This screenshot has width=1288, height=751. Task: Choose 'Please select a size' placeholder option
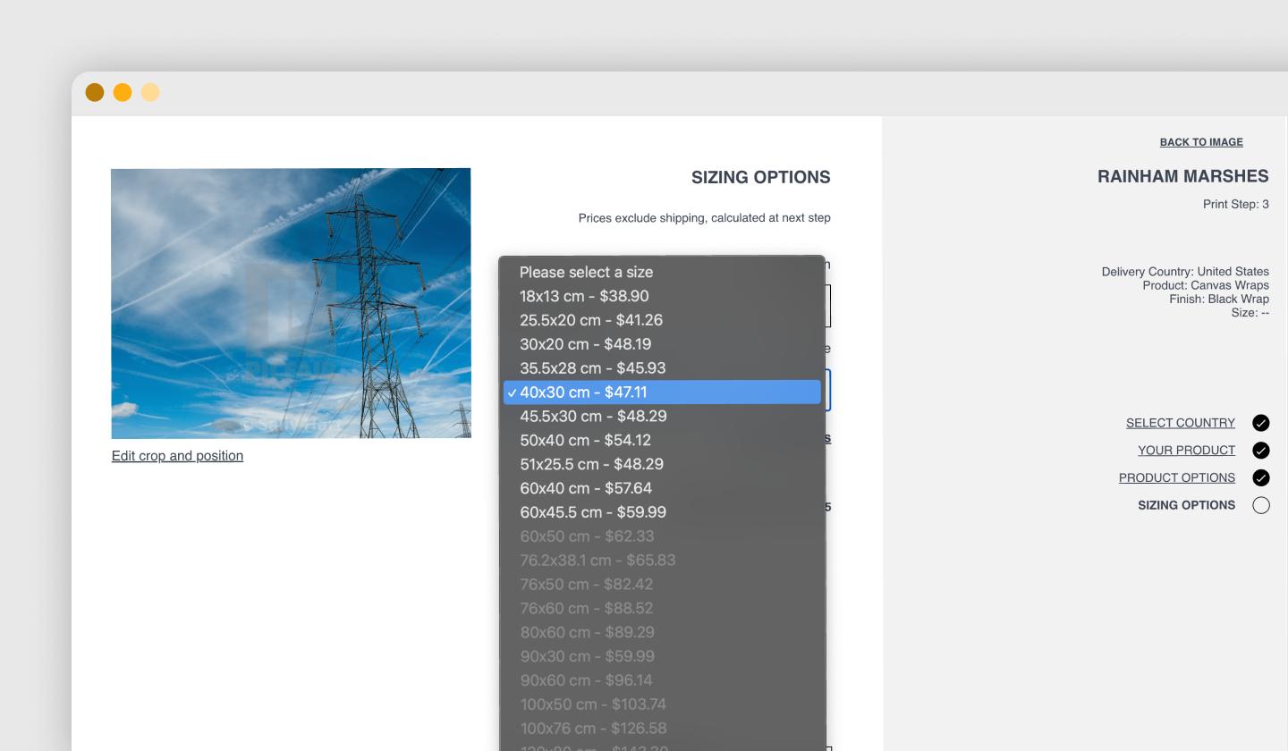coord(586,272)
